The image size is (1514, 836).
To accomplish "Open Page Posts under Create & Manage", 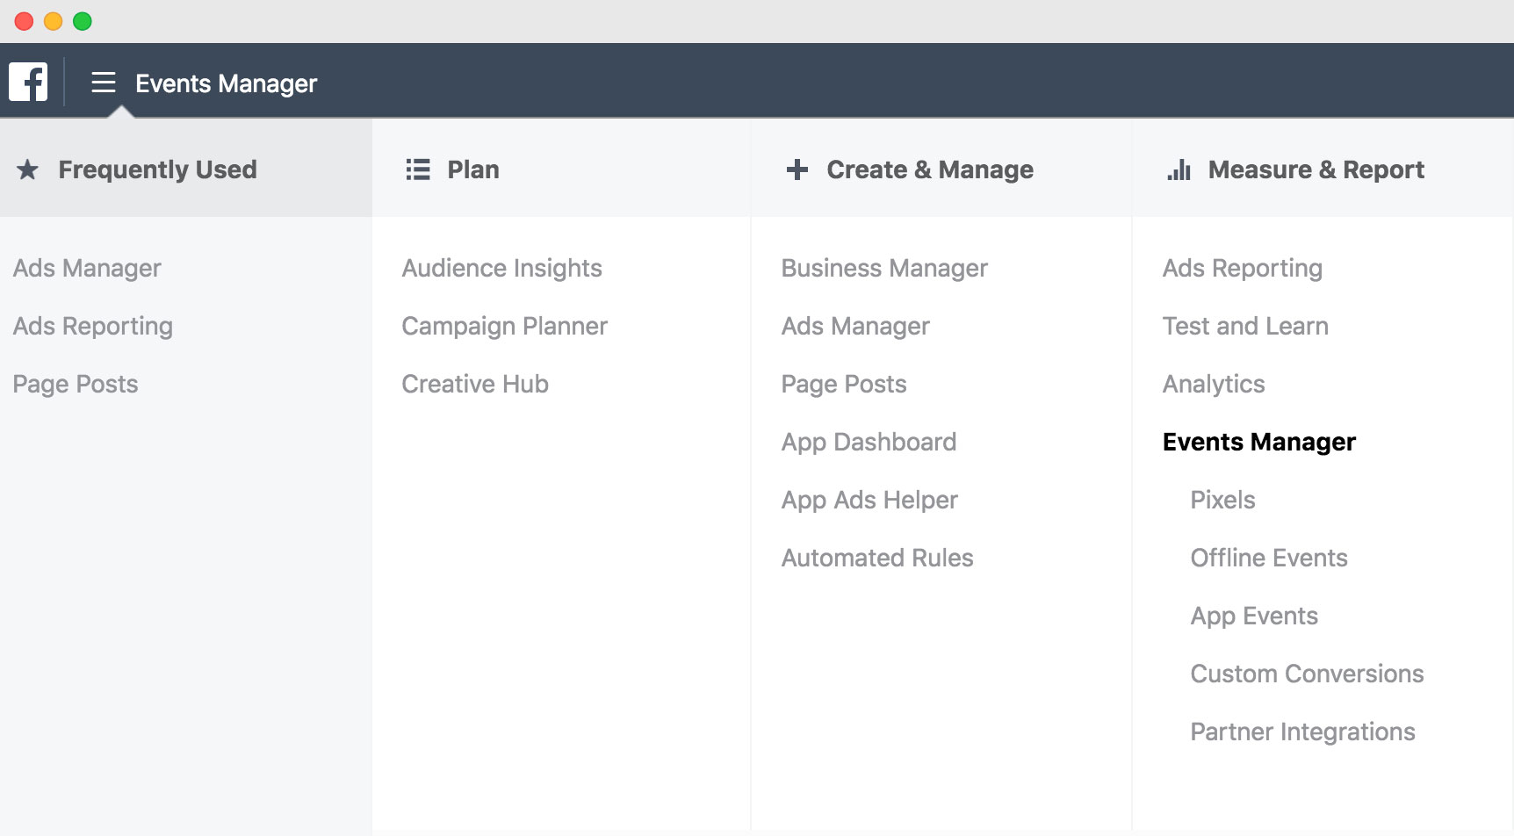I will [x=844, y=385].
